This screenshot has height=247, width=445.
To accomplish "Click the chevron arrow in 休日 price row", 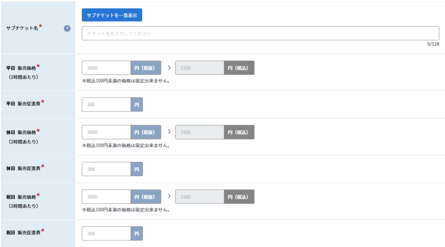I will coord(169,132).
